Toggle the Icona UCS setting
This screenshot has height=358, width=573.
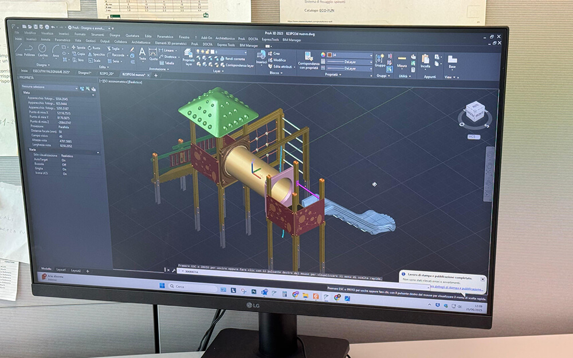point(64,174)
